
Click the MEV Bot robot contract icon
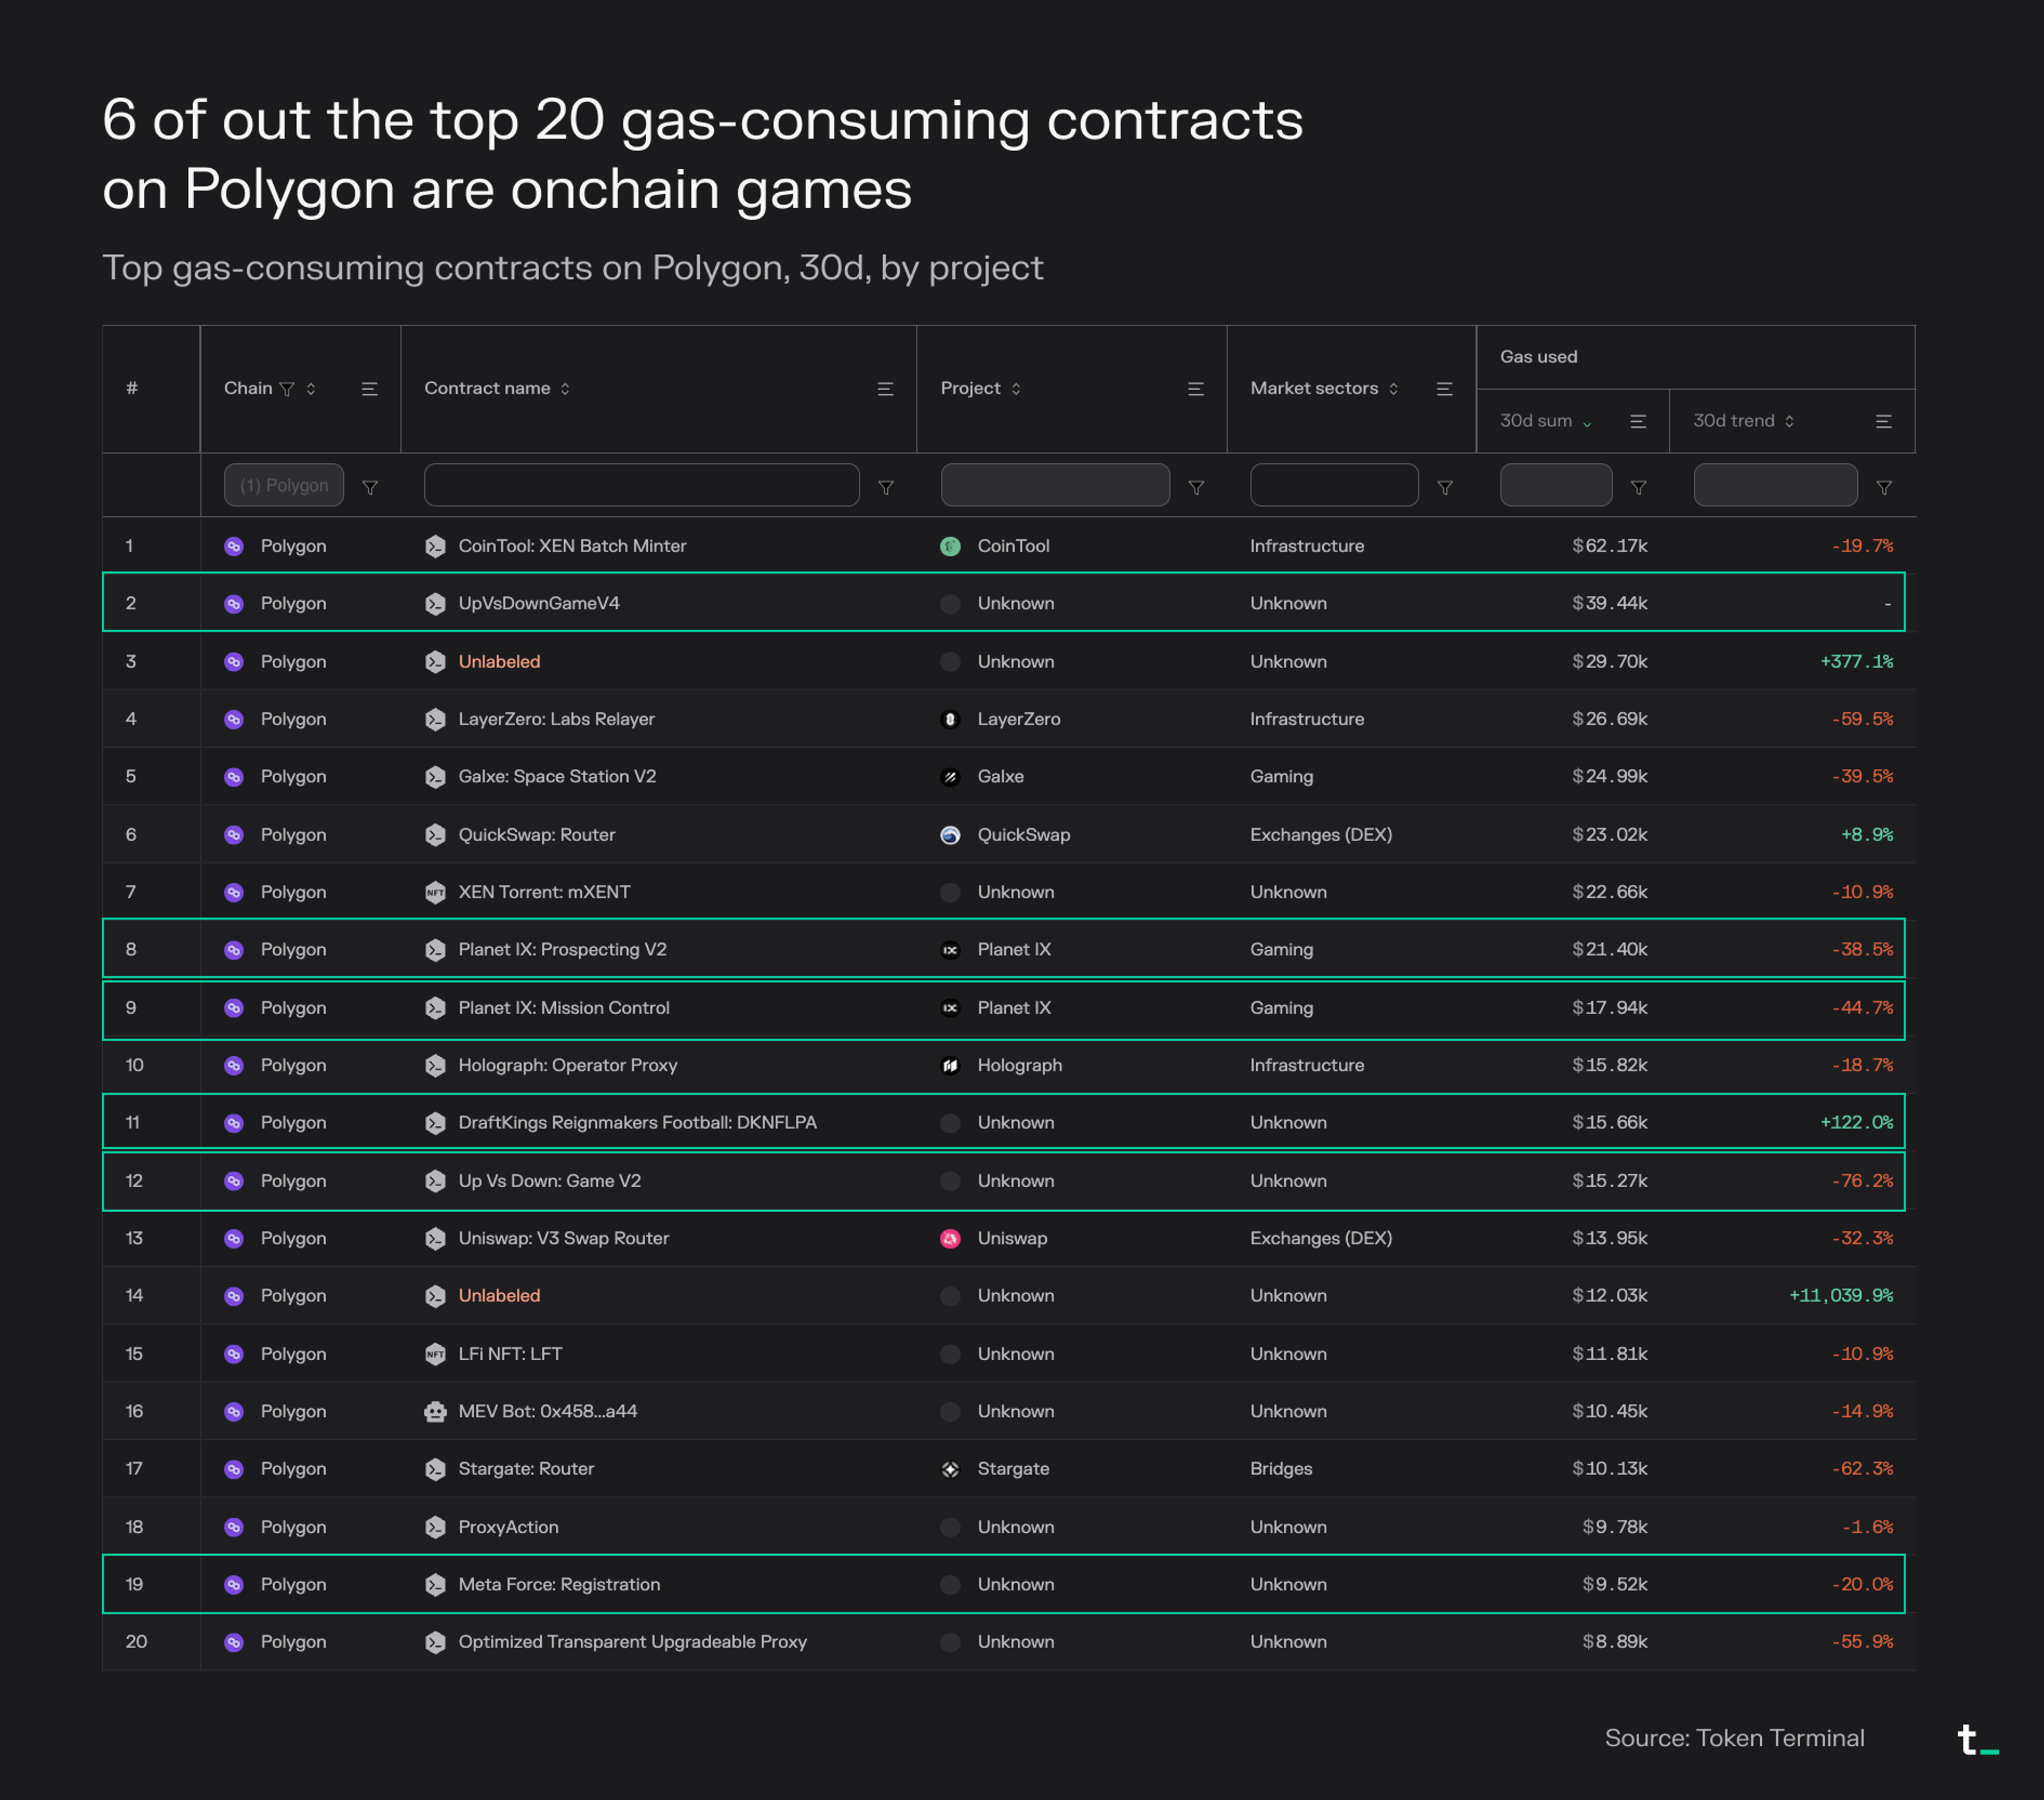pyautogui.click(x=435, y=1411)
